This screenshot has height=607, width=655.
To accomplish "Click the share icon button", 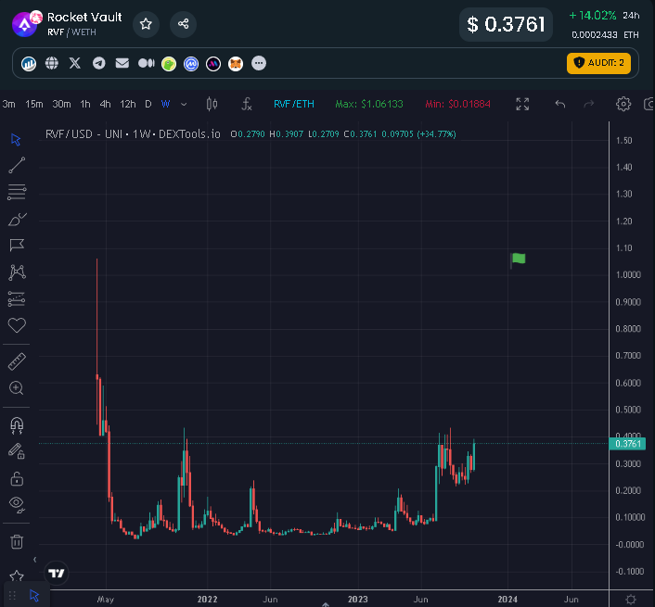I will point(183,24).
